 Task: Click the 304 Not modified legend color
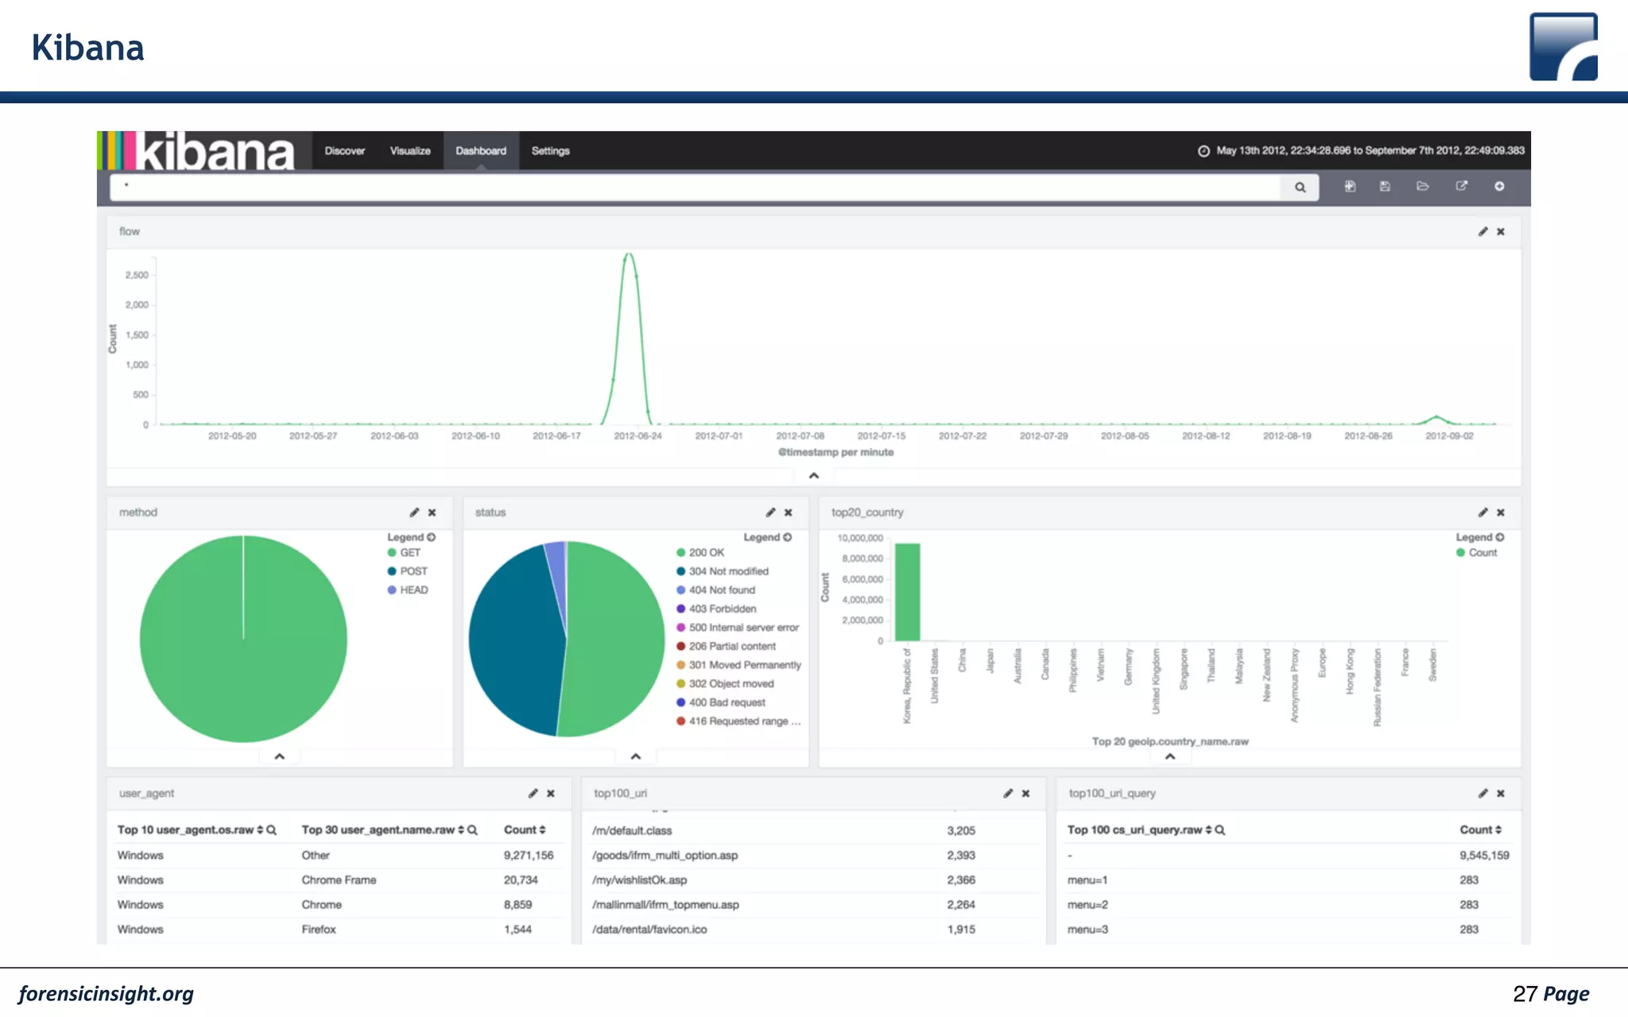pos(680,571)
